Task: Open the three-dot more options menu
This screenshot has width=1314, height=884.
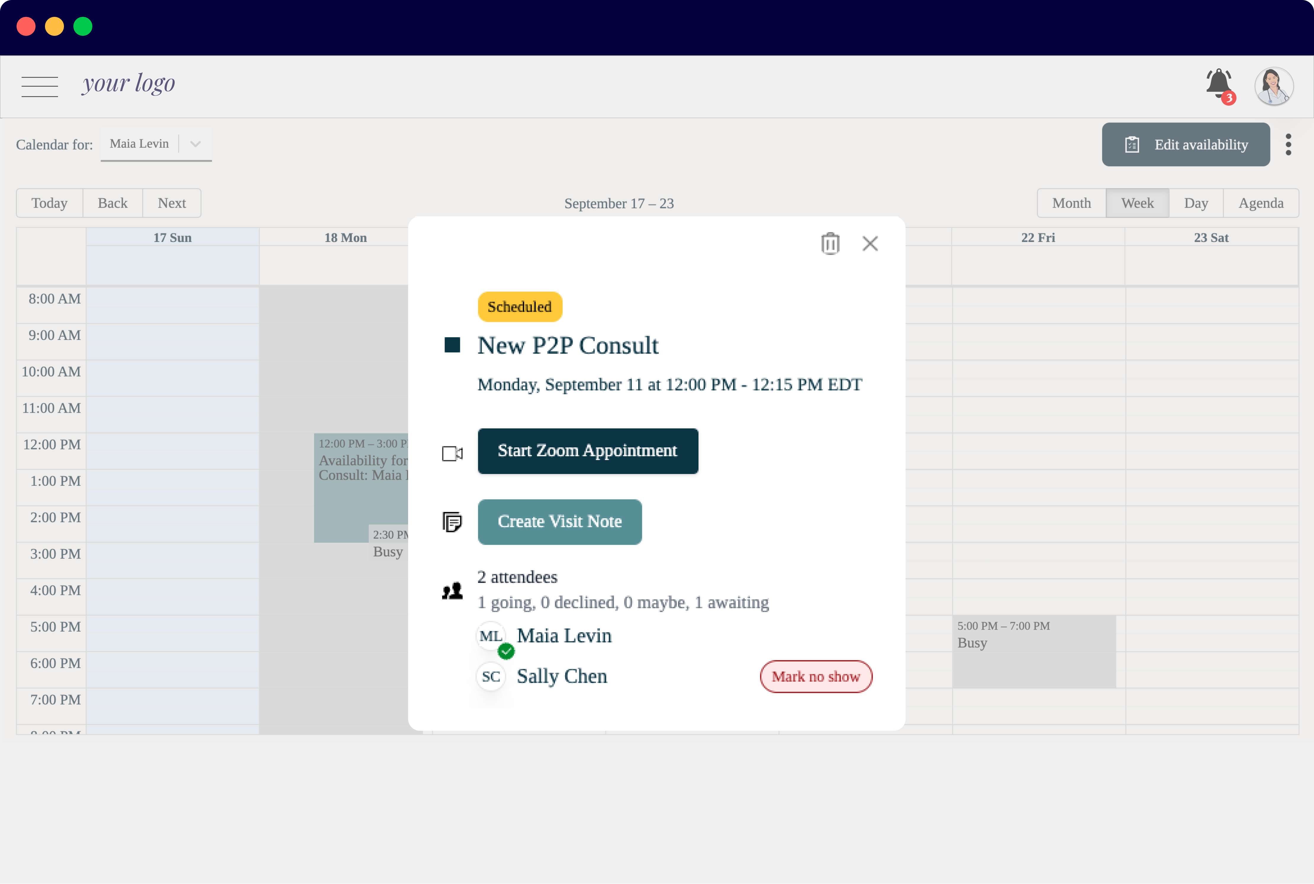Action: tap(1288, 144)
